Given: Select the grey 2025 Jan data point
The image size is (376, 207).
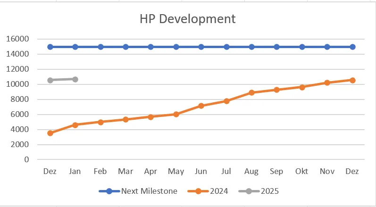Looking at the screenshot, I should pos(75,79).
